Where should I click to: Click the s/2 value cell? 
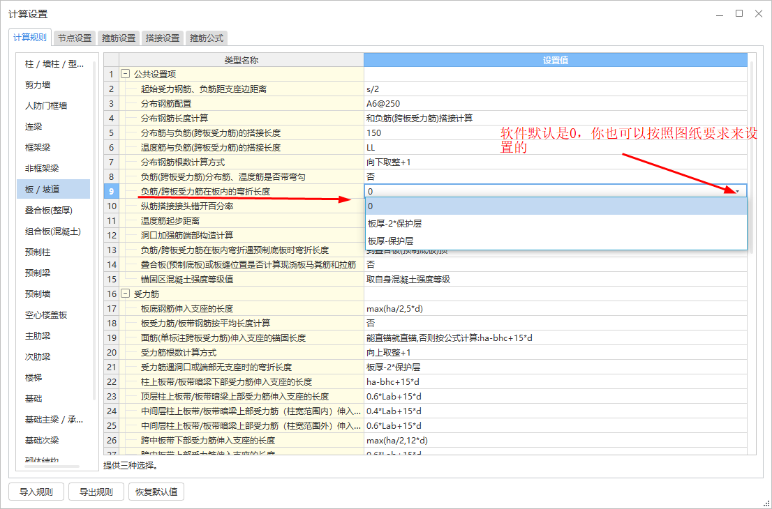(556, 89)
